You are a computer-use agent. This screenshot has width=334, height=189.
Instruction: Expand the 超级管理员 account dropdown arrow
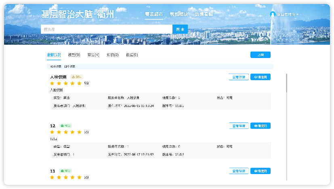click(x=298, y=15)
